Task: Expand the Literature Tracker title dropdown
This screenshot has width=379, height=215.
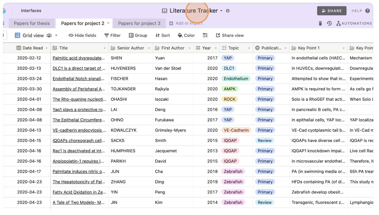Action: click(x=221, y=11)
